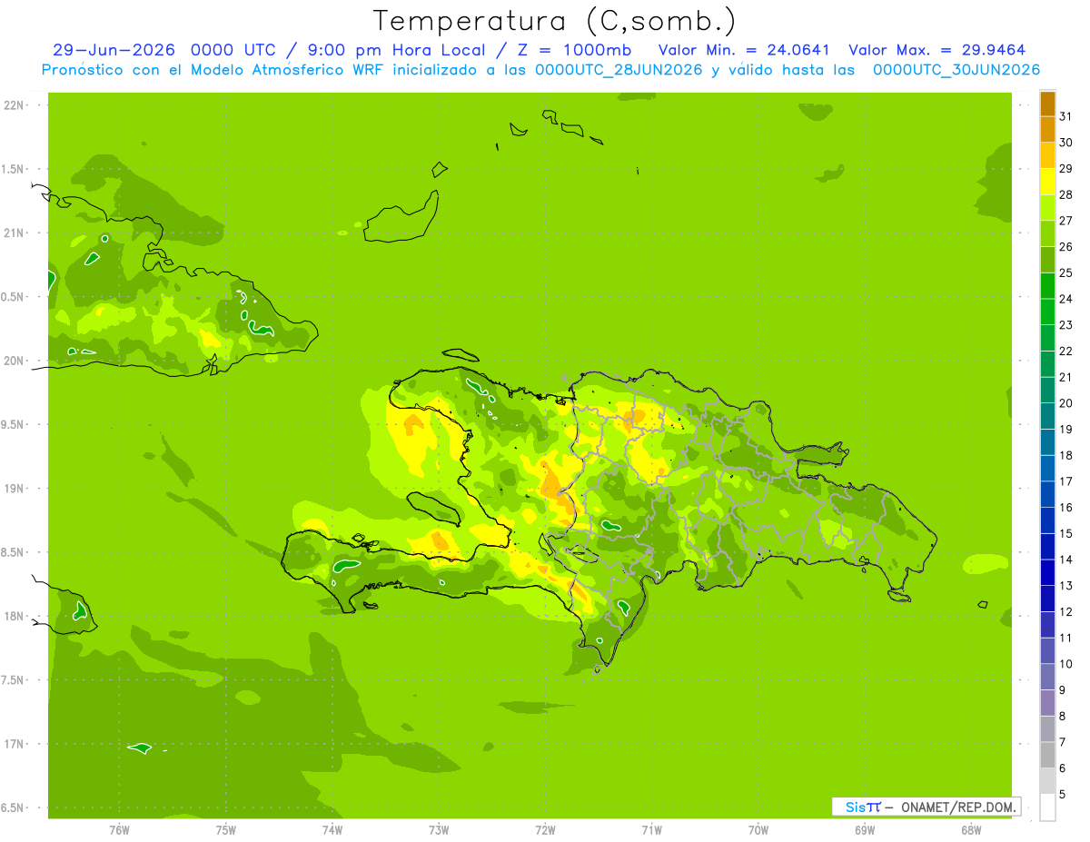Click the "21N" latitude label
This screenshot has height=842, width=1090.
click(x=15, y=233)
